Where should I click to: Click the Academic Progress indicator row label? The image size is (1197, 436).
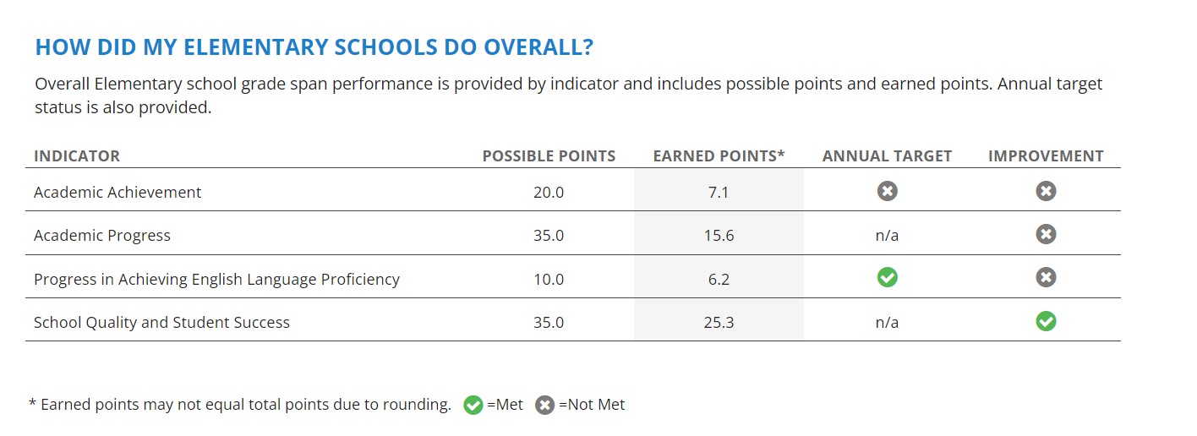[x=102, y=236]
